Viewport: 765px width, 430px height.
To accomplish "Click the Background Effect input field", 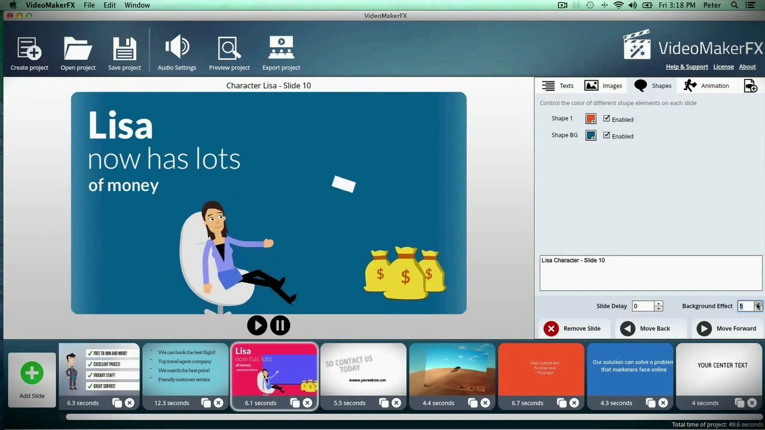I will point(746,306).
